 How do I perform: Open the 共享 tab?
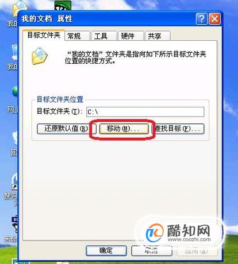point(158,36)
